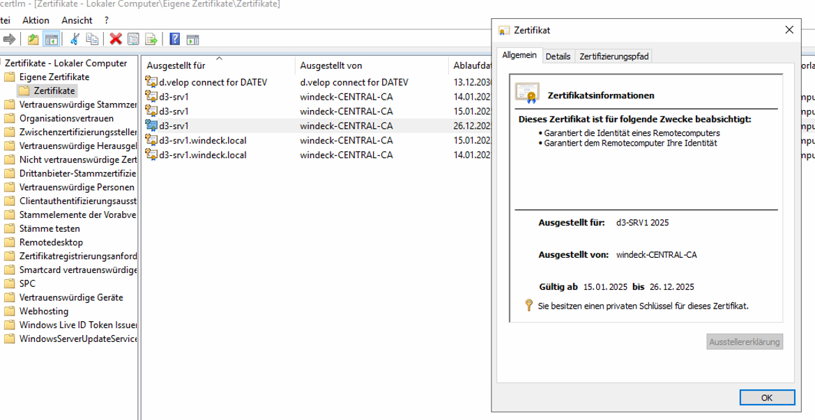815x420 pixels.
Task: Click the blue help question mark icon
Action: tap(175, 39)
